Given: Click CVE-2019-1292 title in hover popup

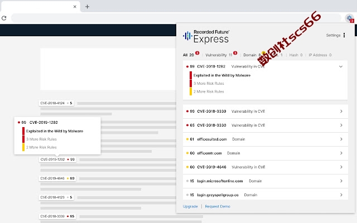Looking at the screenshot, I should 44,123.
